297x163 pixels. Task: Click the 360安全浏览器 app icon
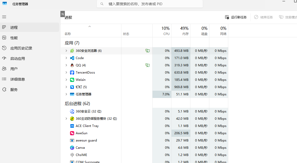point(72,51)
